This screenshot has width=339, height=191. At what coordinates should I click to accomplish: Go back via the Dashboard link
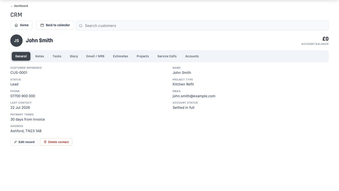tap(19, 6)
